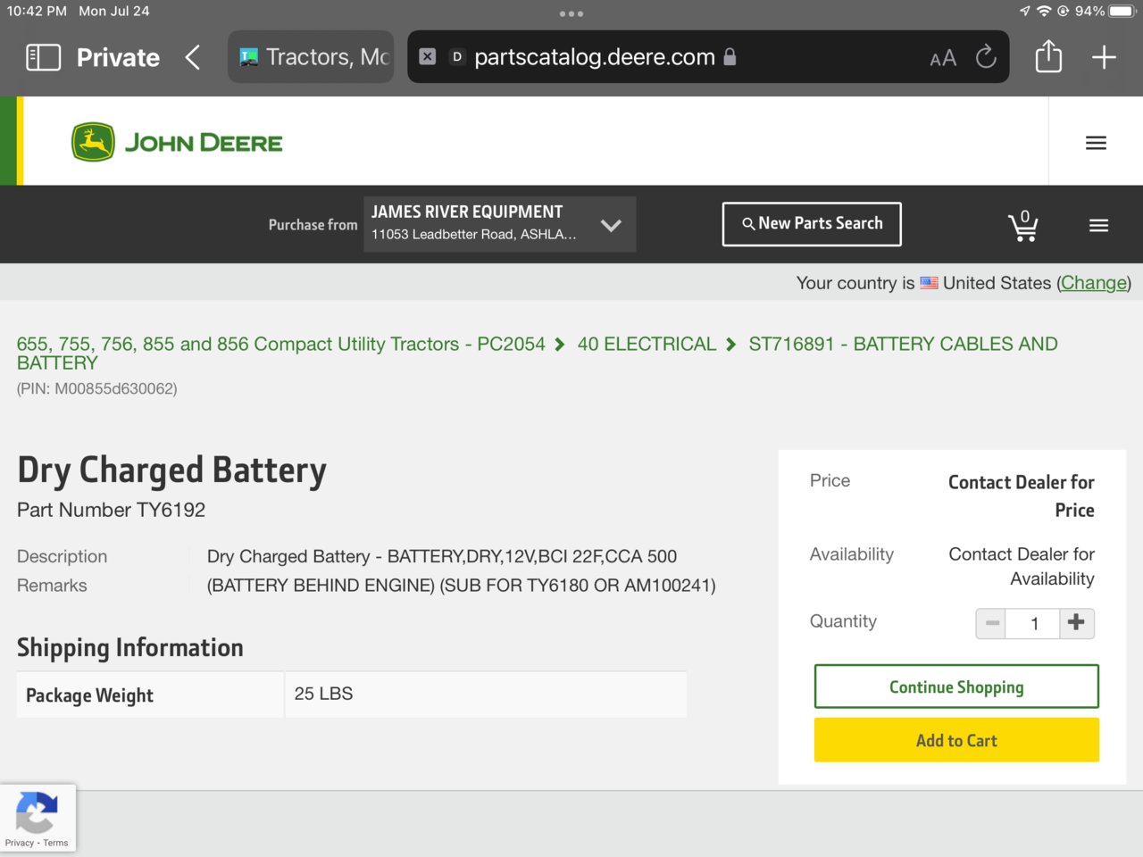Go back with the browser back arrow
1143x857 pixels.
pyautogui.click(x=193, y=57)
